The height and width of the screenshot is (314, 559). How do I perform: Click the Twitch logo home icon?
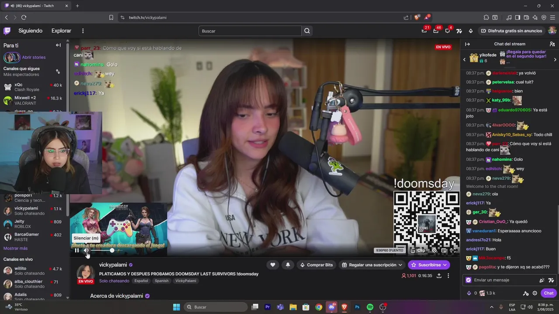point(7,31)
